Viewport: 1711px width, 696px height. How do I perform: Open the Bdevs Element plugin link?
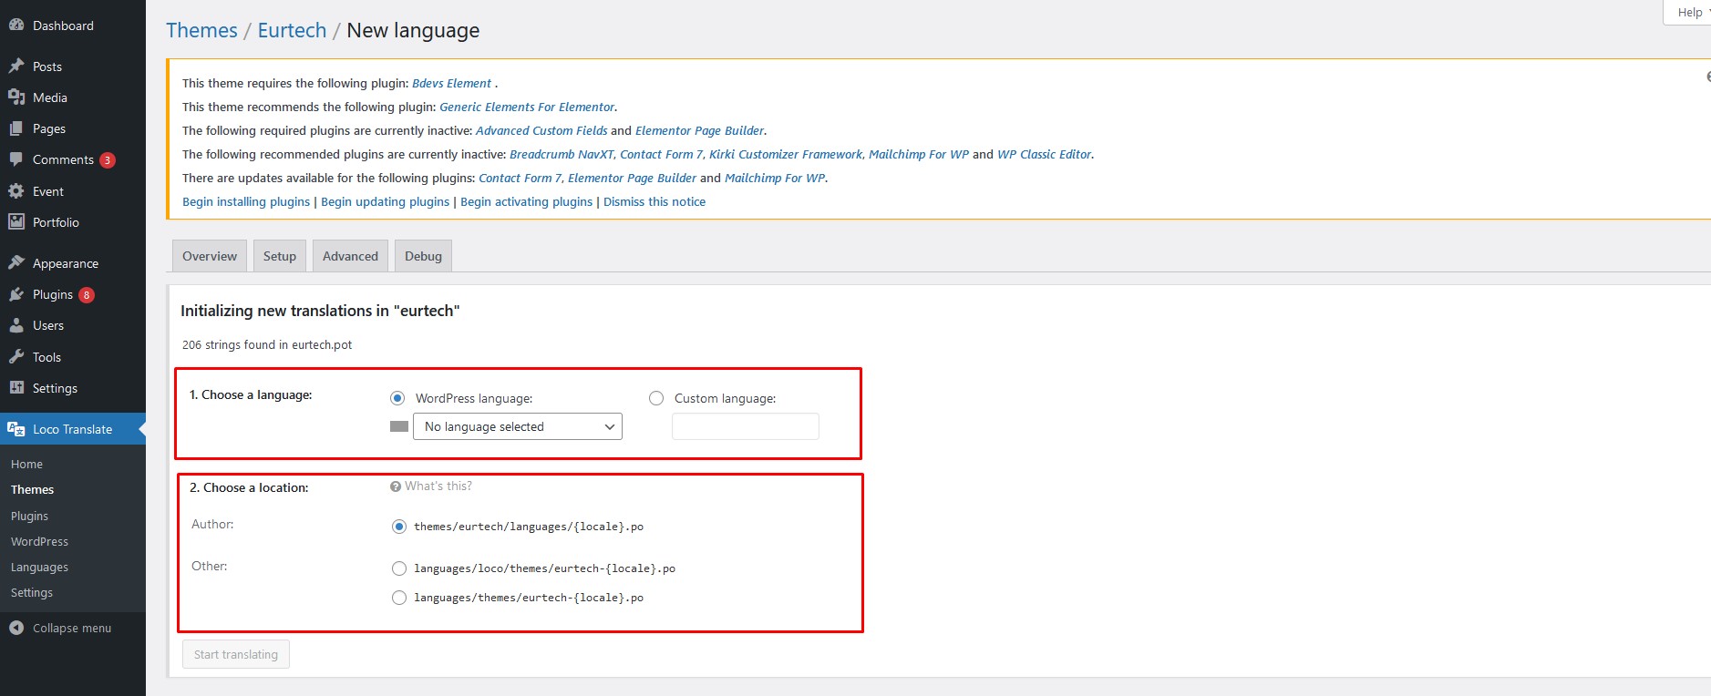[451, 83]
